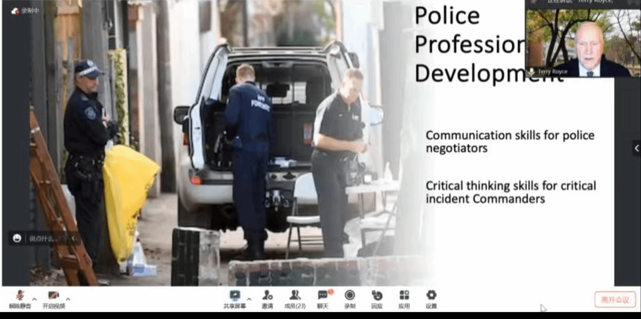The image size is (641, 319).
Task: Type in the floating chat input field
Action: pyautogui.click(x=45, y=238)
